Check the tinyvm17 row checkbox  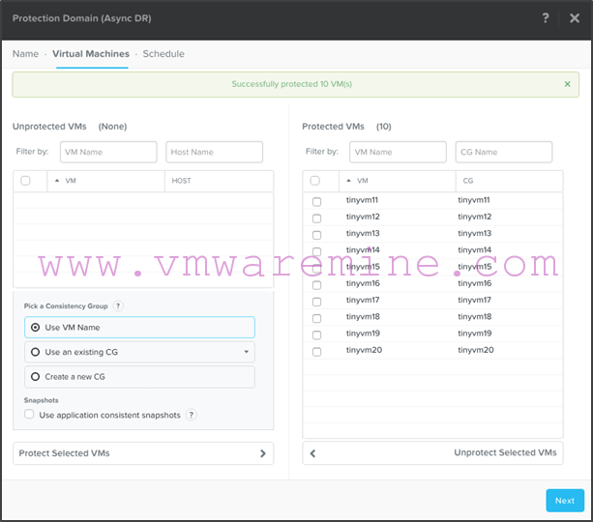click(x=317, y=302)
